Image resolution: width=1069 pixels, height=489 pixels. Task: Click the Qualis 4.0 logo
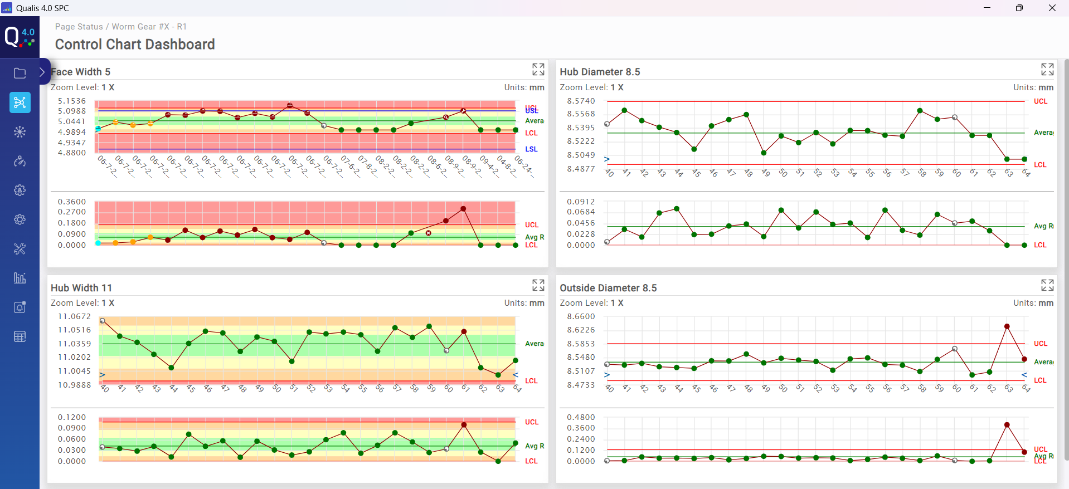(x=20, y=37)
